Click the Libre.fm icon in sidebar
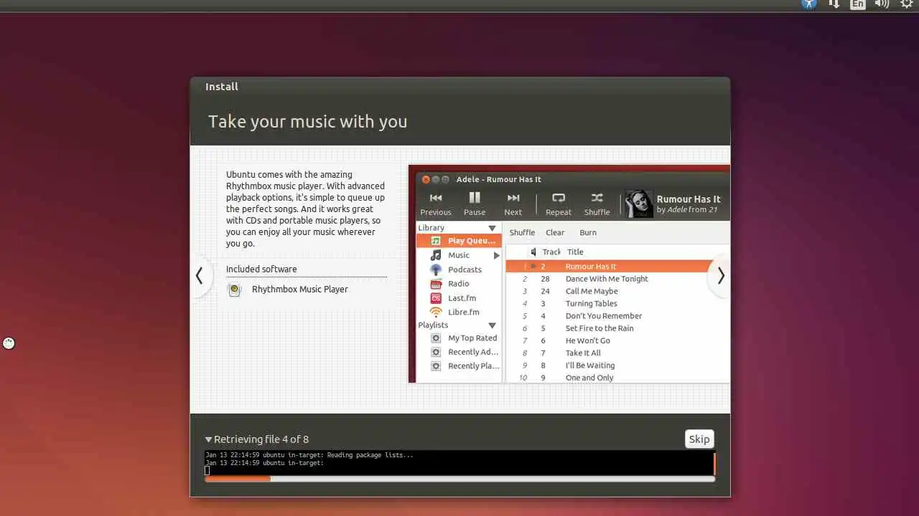 point(436,312)
